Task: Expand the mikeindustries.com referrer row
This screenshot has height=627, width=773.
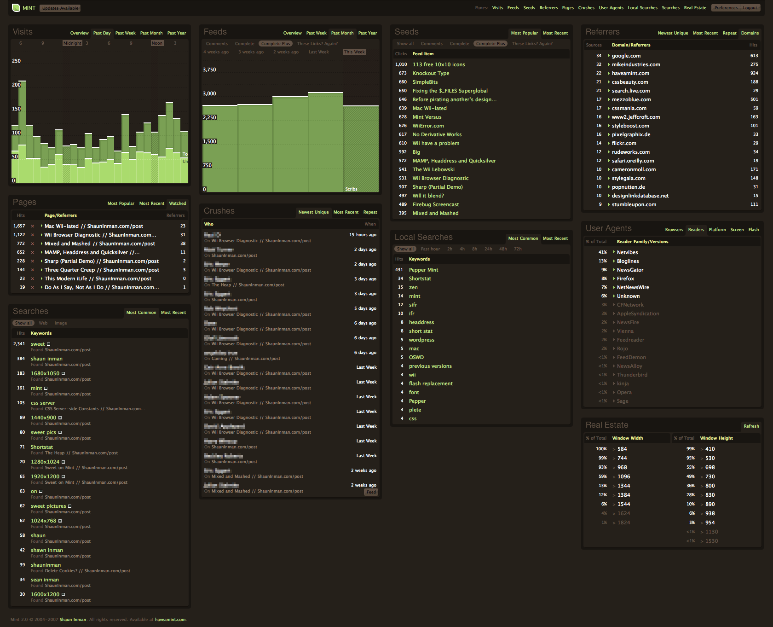Action: click(x=609, y=64)
